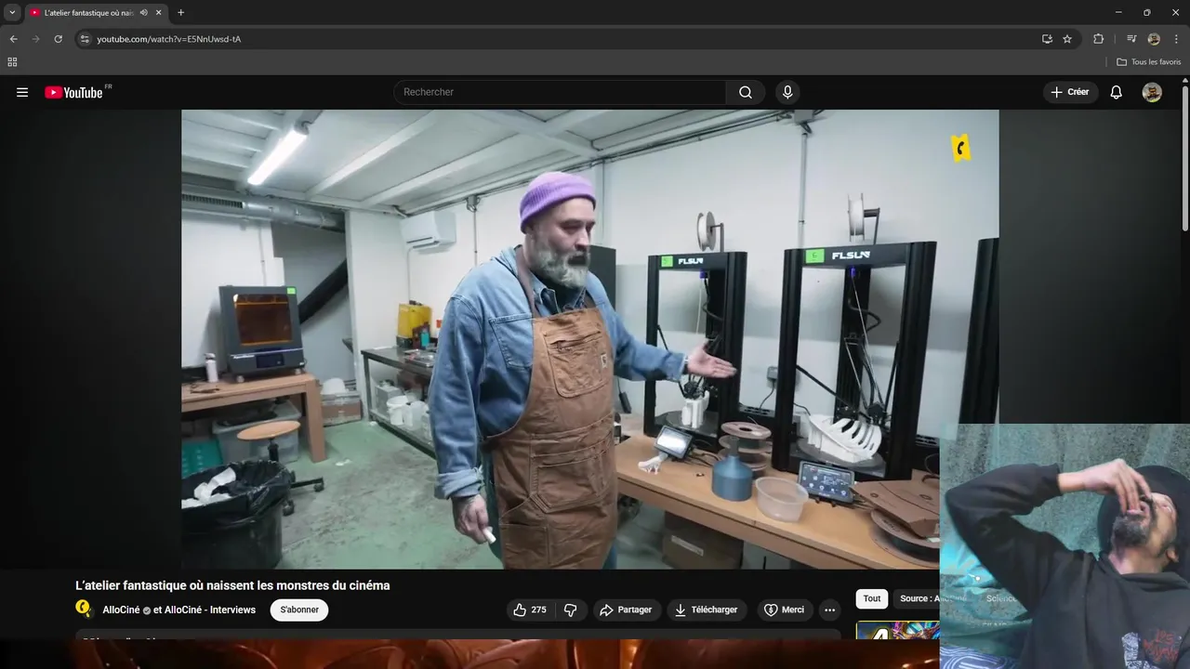The image size is (1190, 669).
Task: Bookmark this page with the star
Action: tap(1067, 39)
